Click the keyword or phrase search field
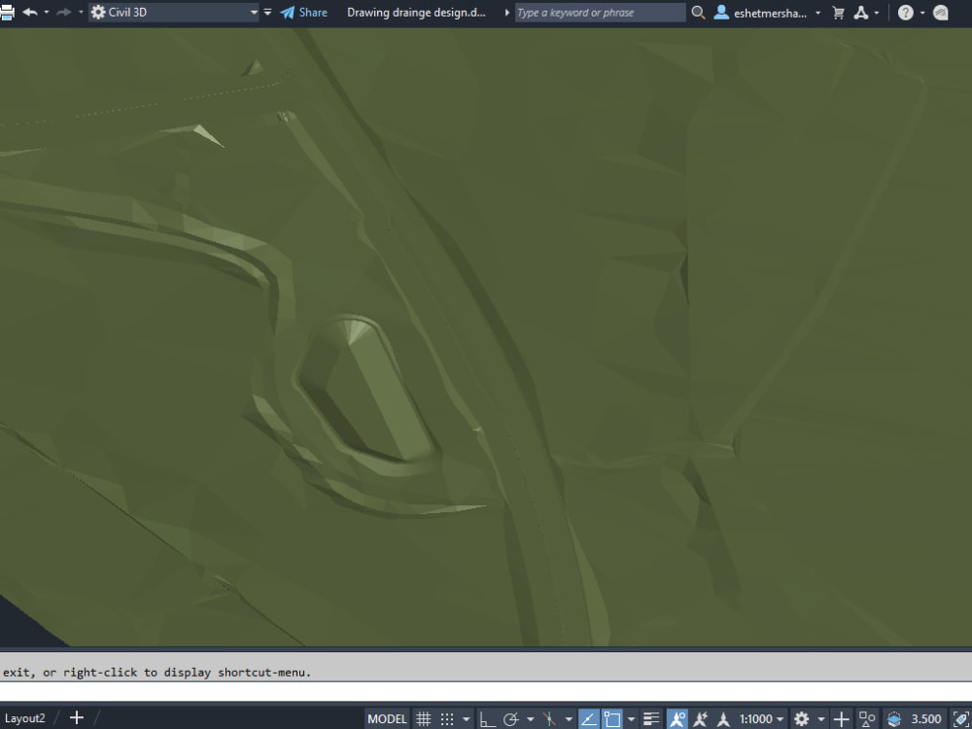 (x=600, y=13)
